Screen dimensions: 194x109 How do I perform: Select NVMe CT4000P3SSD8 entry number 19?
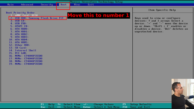(x=26, y=64)
